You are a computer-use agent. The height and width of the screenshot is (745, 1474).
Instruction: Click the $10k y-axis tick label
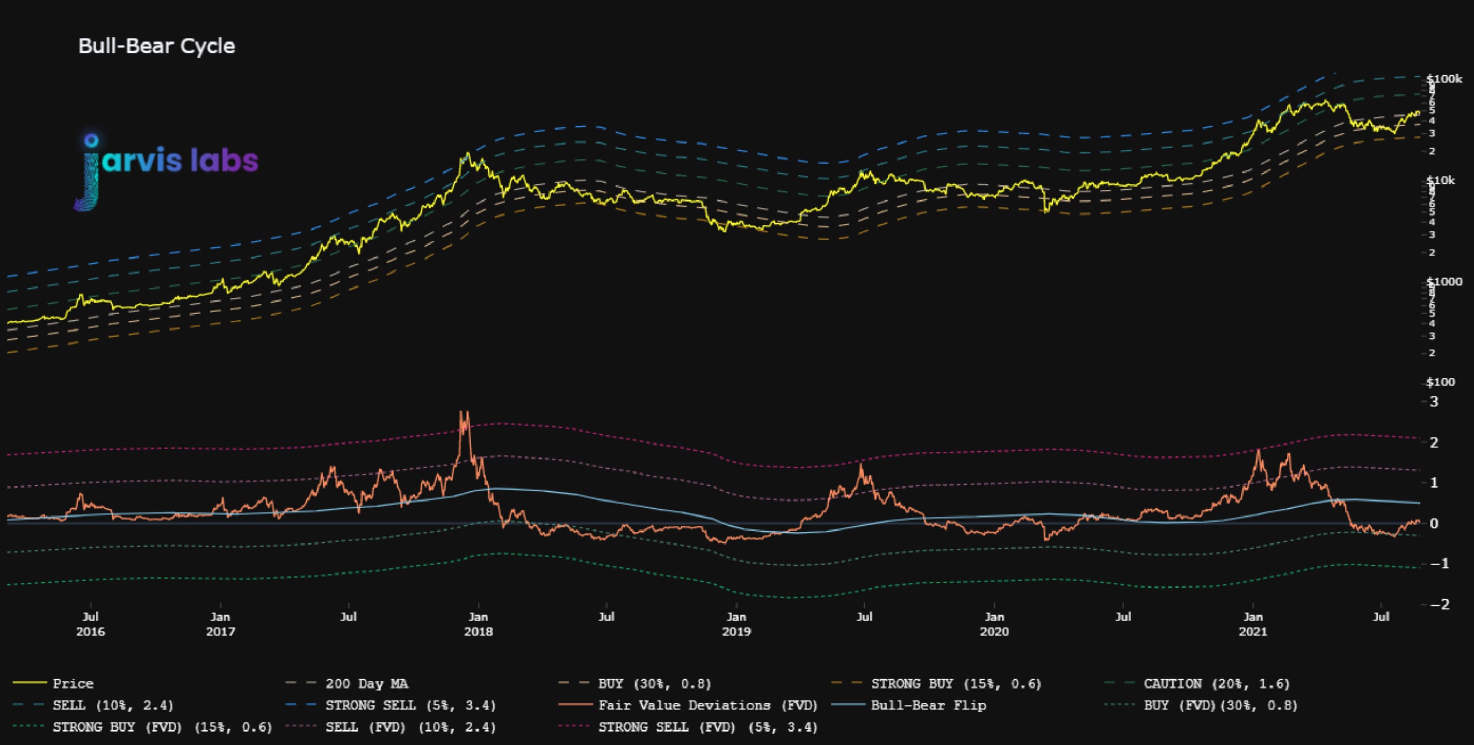click(1441, 180)
